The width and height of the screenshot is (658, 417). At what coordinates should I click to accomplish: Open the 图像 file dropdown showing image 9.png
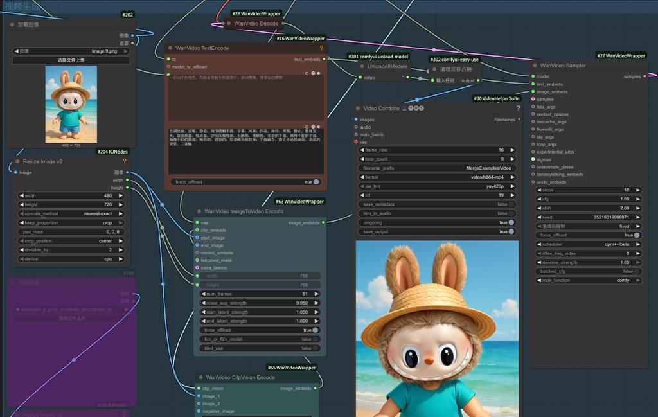click(x=71, y=51)
